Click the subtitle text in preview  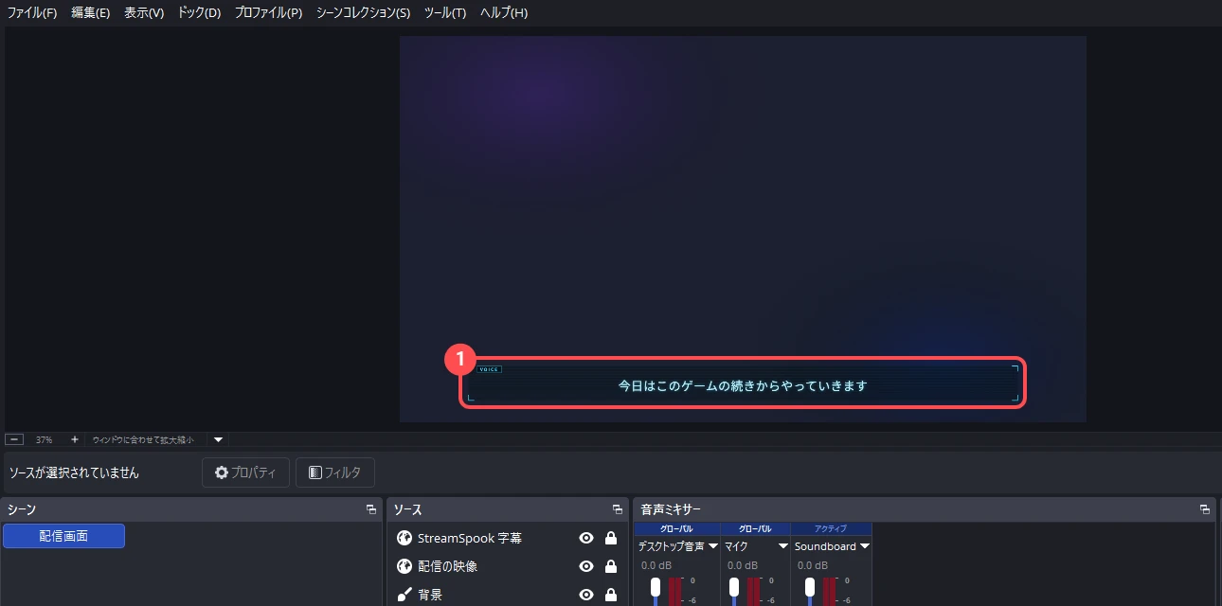[743, 385]
